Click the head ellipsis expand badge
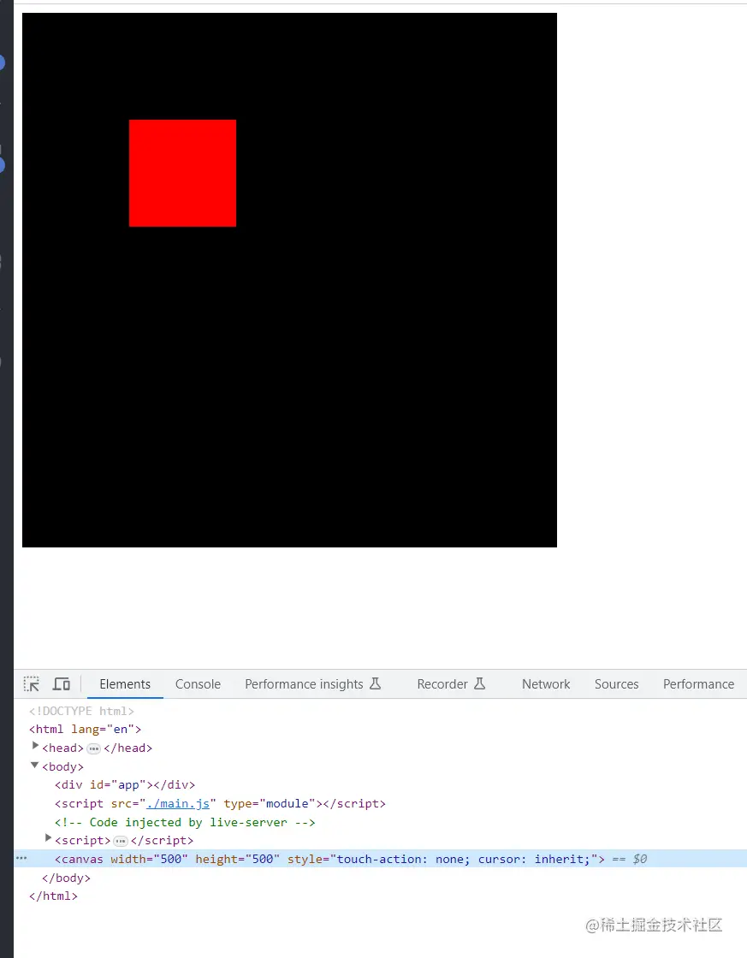The height and width of the screenshot is (958, 747). pos(93,748)
